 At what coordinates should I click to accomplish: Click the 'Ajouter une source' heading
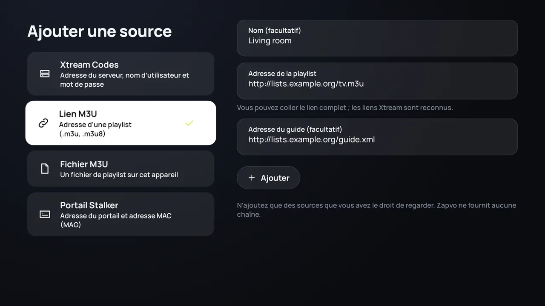(x=100, y=31)
